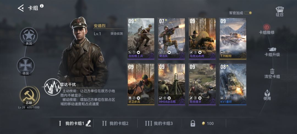Image resolution: width=297 pixels, height=134 pixels.
Task: Select the 苏联 hammer and sickle emblem
Action: (29, 95)
